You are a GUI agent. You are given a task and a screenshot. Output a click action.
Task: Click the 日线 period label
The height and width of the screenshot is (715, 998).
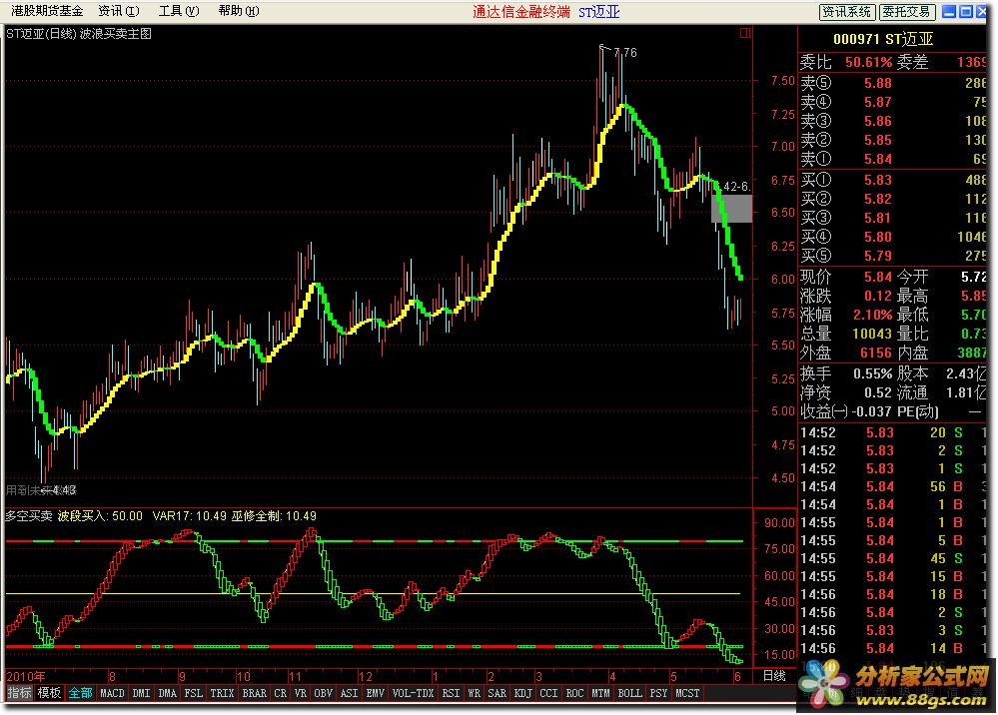pyautogui.click(x=774, y=676)
